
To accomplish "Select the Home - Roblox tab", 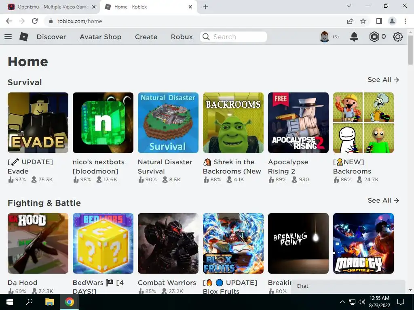I will (x=148, y=7).
